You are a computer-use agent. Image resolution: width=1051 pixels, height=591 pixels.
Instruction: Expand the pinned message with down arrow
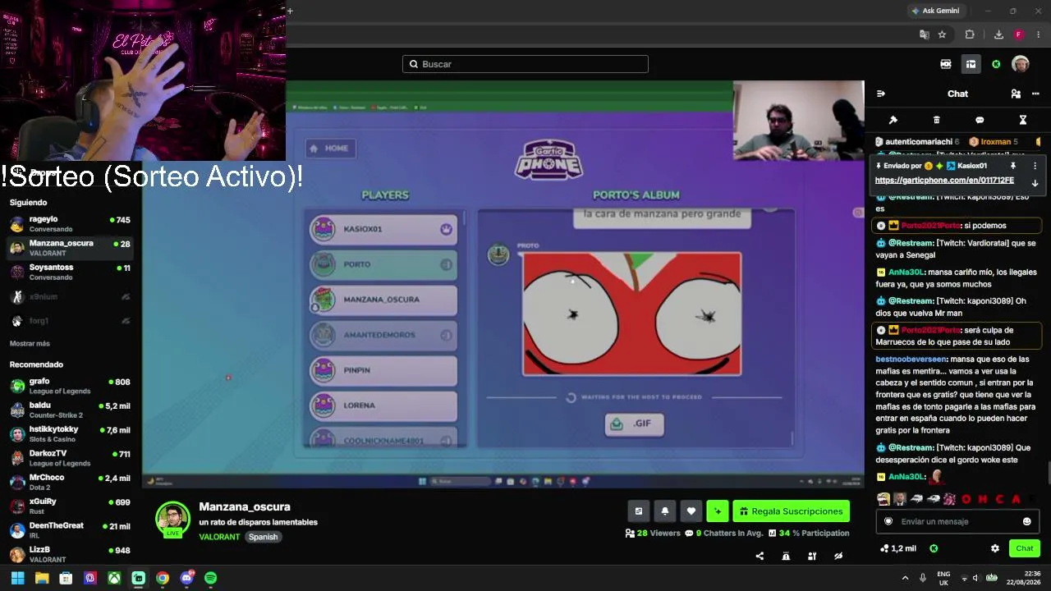(1035, 183)
